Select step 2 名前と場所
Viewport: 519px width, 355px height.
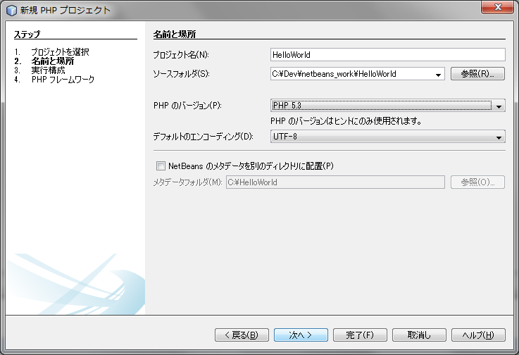click(x=53, y=61)
